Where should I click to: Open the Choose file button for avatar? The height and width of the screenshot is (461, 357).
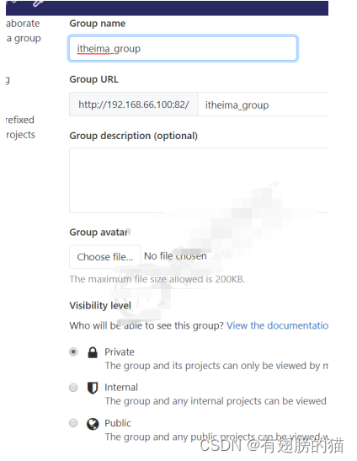[105, 257]
